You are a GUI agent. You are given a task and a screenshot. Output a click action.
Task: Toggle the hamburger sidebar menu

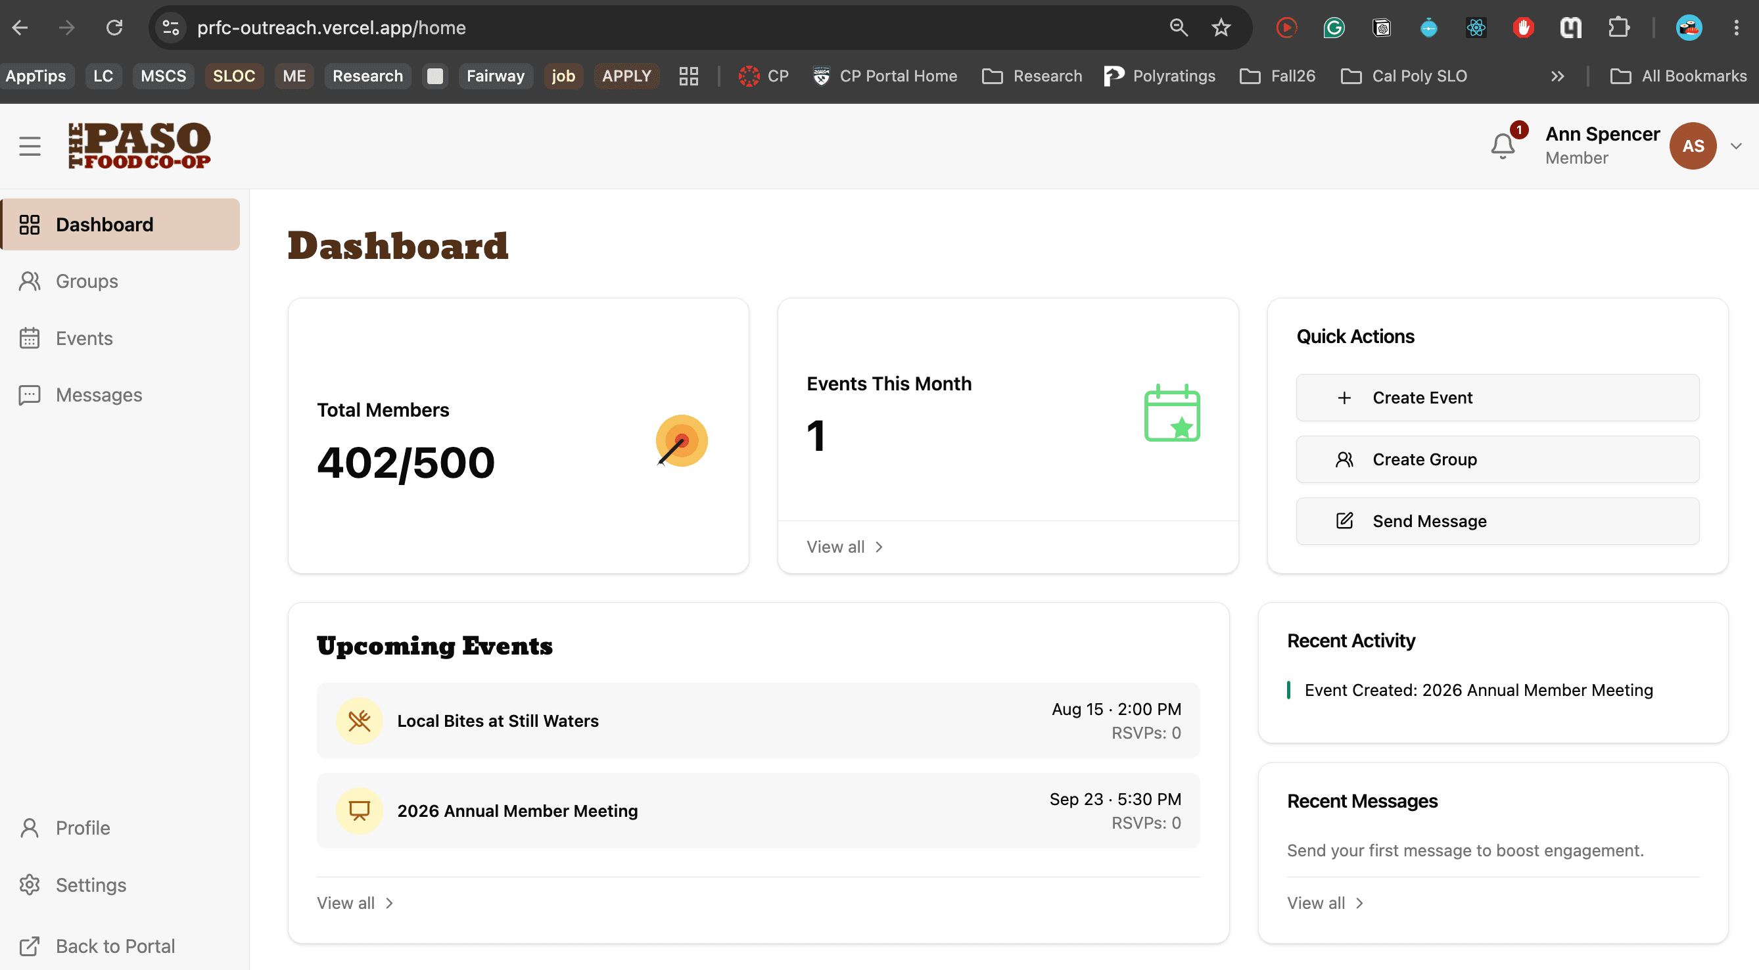[x=30, y=146]
